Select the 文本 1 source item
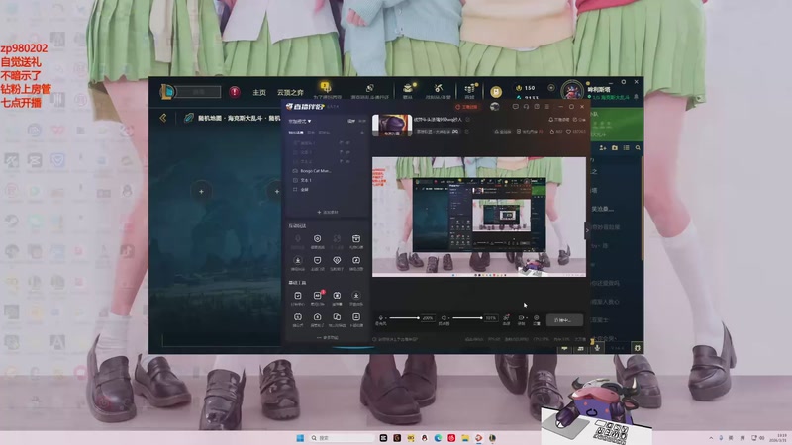The width and height of the screenshot is (792, 445). (x=302, y=180)
